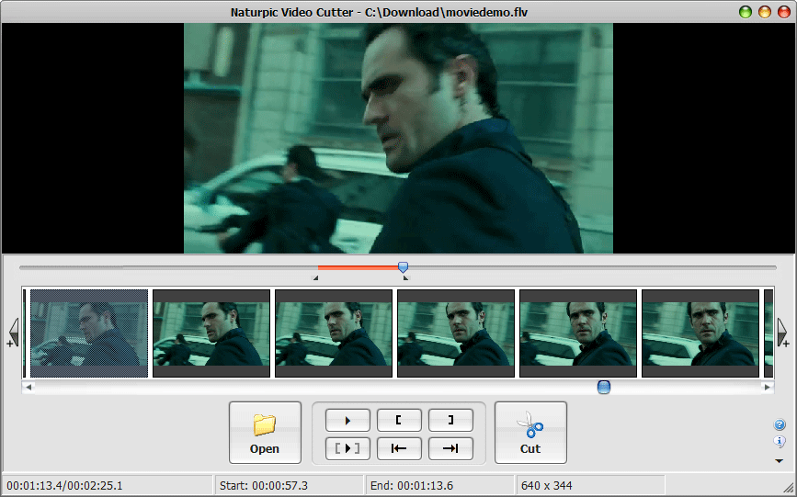Click the resize grip in status bar corner

(x=789, y=488)
